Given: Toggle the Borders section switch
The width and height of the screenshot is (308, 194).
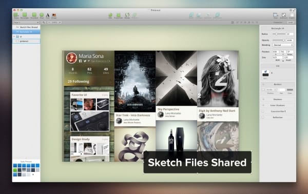Looking at the screenshot, I should [263, 85].
